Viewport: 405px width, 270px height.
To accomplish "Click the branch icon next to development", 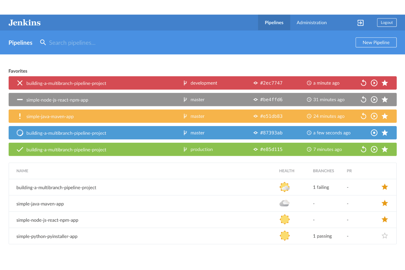I will coord(185,83).
